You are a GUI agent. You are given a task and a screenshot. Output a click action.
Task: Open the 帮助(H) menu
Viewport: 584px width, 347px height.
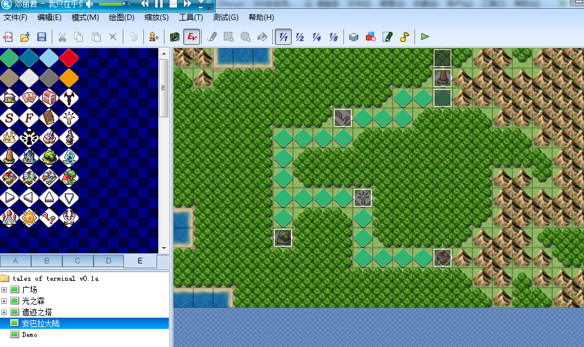(261, 17)
